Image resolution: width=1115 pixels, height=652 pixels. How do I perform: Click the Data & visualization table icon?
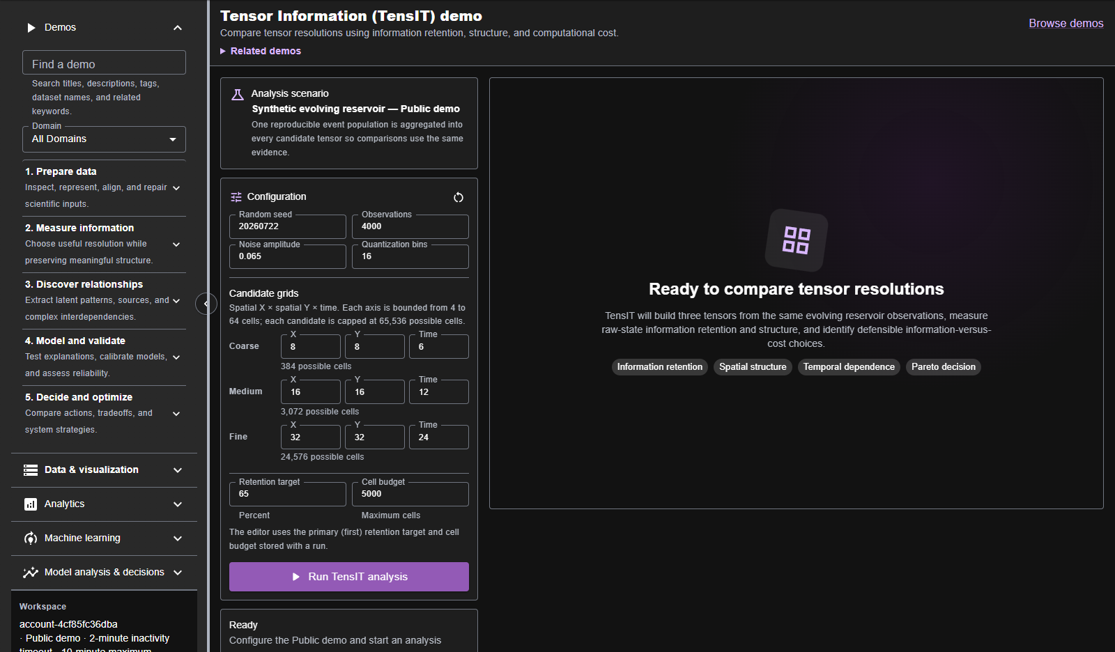tap(31, 470)
